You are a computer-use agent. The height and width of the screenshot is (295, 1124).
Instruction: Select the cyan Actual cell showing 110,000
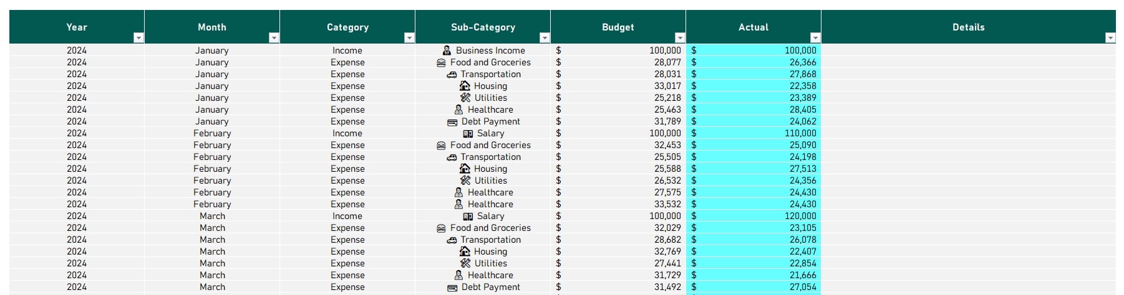[x=753, y=133]
